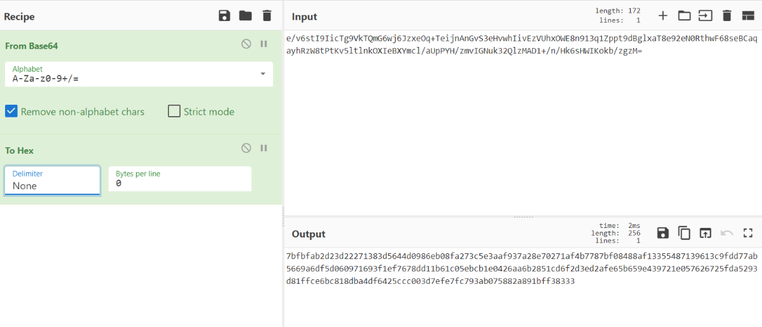The image size is (762, 327).
Task: Open folder as input
Action: [x=684, y=16]
